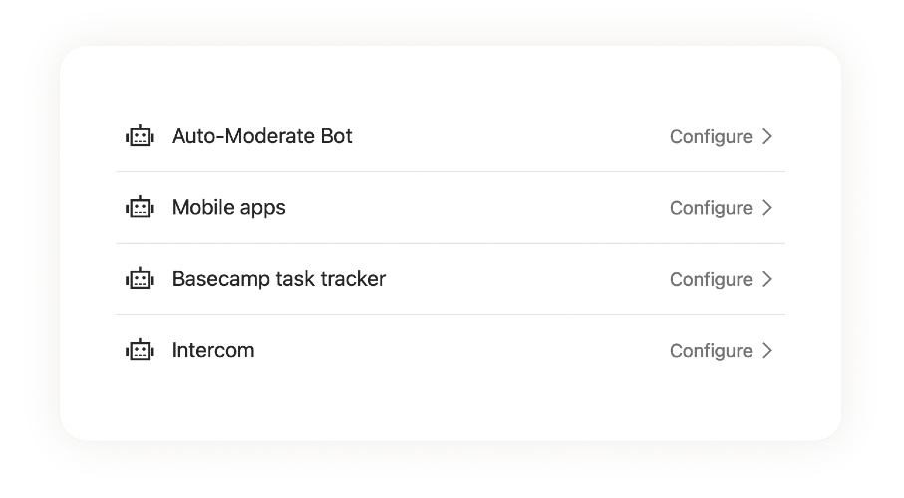The image size is (904, 498).
Task: Open Basecamp task tracker by its label
Action: [x=278, y=279]
